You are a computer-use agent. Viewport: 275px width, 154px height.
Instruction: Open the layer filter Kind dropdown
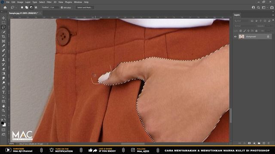[241, 21]
